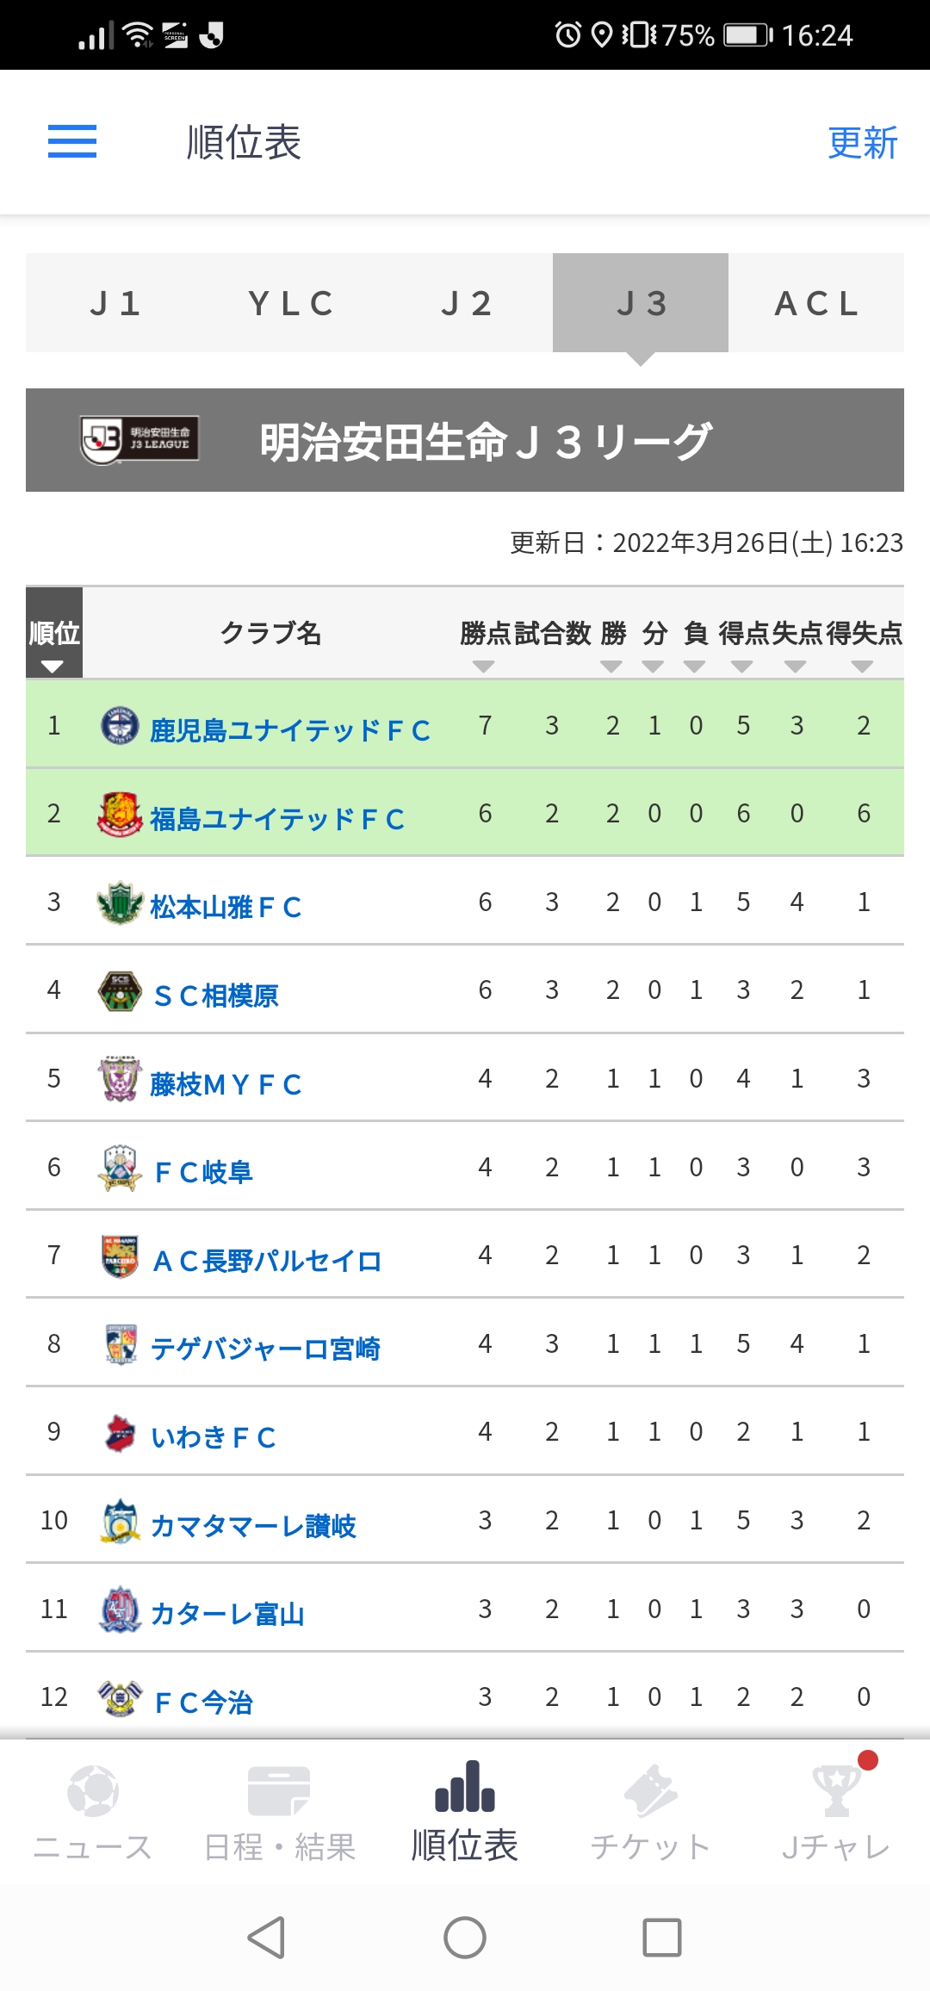Switch to the ACL tab

(x=816, y=302)
